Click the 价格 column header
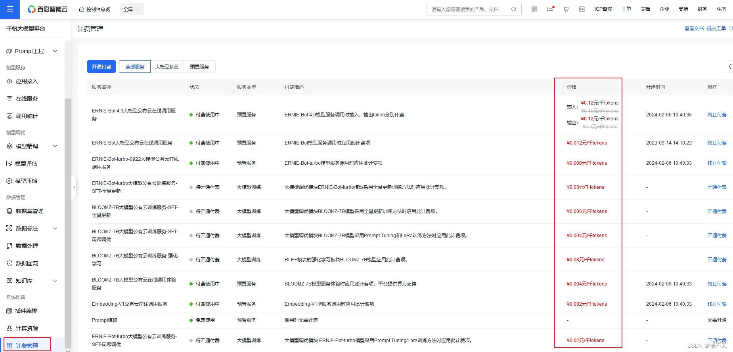This screenshot has width=733, height=352. click(572, 87)
